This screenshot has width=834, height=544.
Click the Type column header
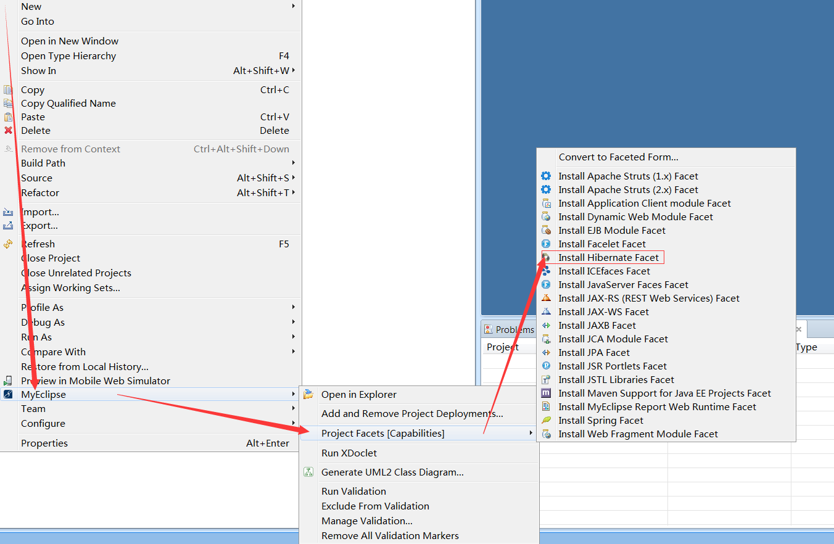point(806,347)
